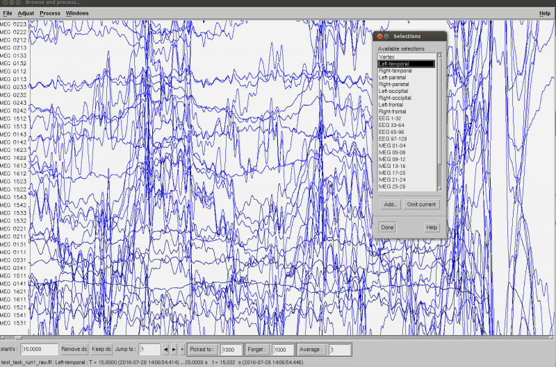The image size is (556, 367).
Task: Open the Adjust menu
Action: (x=26, y=13)
